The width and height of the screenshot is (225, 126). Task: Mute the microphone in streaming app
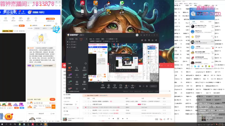[126, 86]
